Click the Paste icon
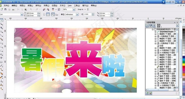The image size is (185, 99). [26, 9]
